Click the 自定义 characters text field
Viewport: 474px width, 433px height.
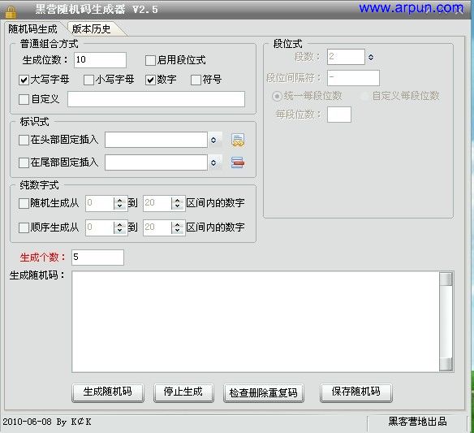(x=156, y=99)
